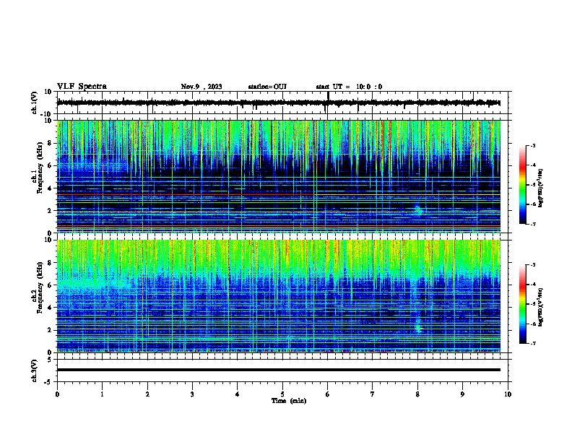
Task: Click the ch.1 spectrogram color scale bar
Action: [523, 185]
